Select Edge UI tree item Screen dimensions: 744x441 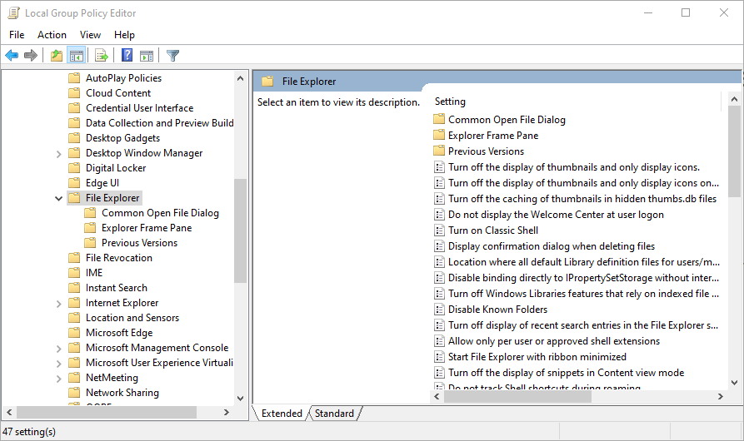pos(102,183)
